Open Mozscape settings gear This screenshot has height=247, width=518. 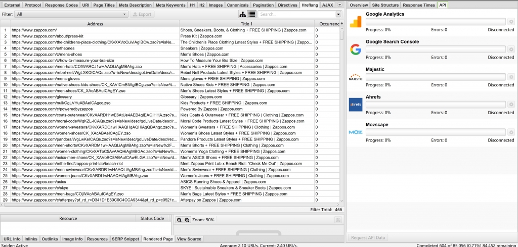click(511, 132)
